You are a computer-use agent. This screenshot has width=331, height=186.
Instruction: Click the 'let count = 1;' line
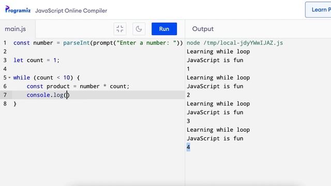pos(37,60)
